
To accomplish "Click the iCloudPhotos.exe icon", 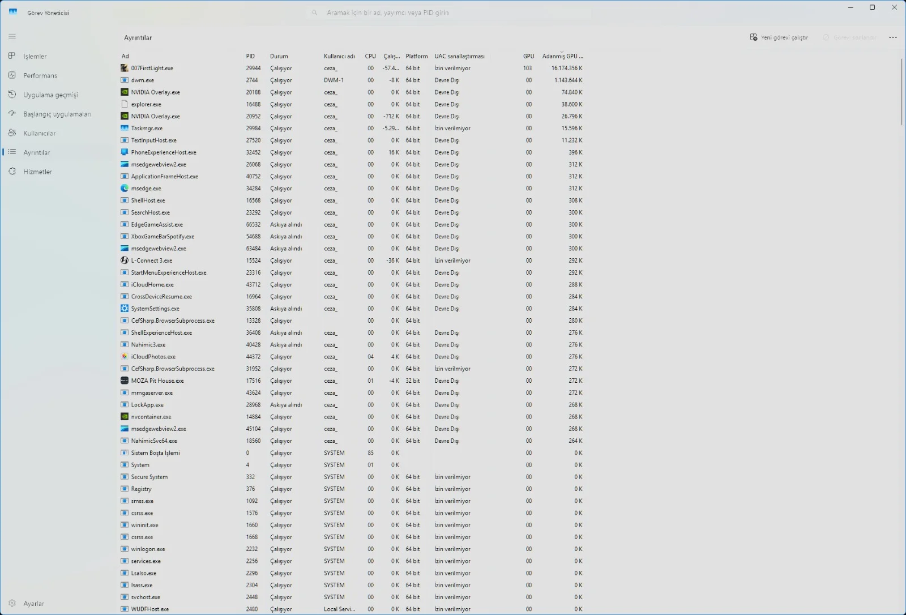I will point(125,357).
